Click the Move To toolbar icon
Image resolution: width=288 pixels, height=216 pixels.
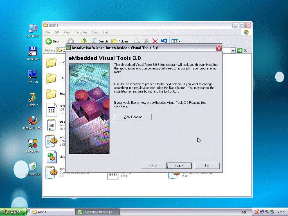(137, 41)
